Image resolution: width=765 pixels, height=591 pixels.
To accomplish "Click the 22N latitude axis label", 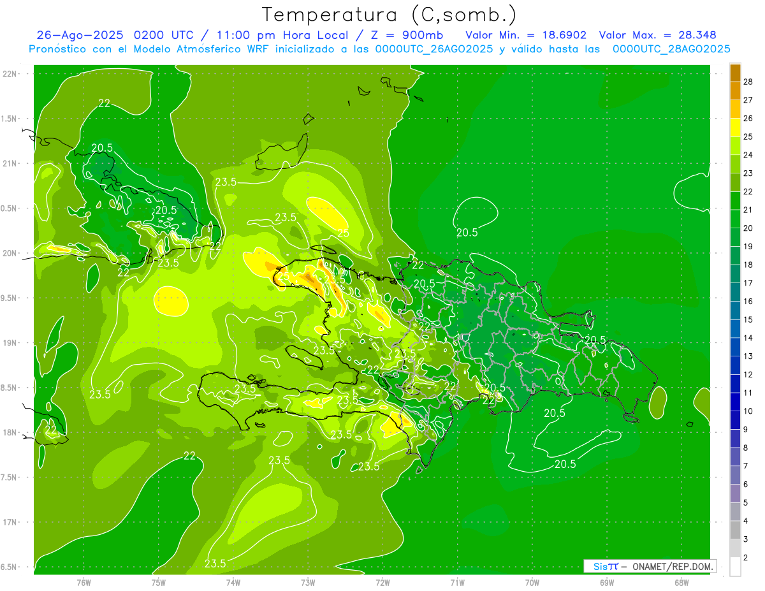I will click(10, 74).
